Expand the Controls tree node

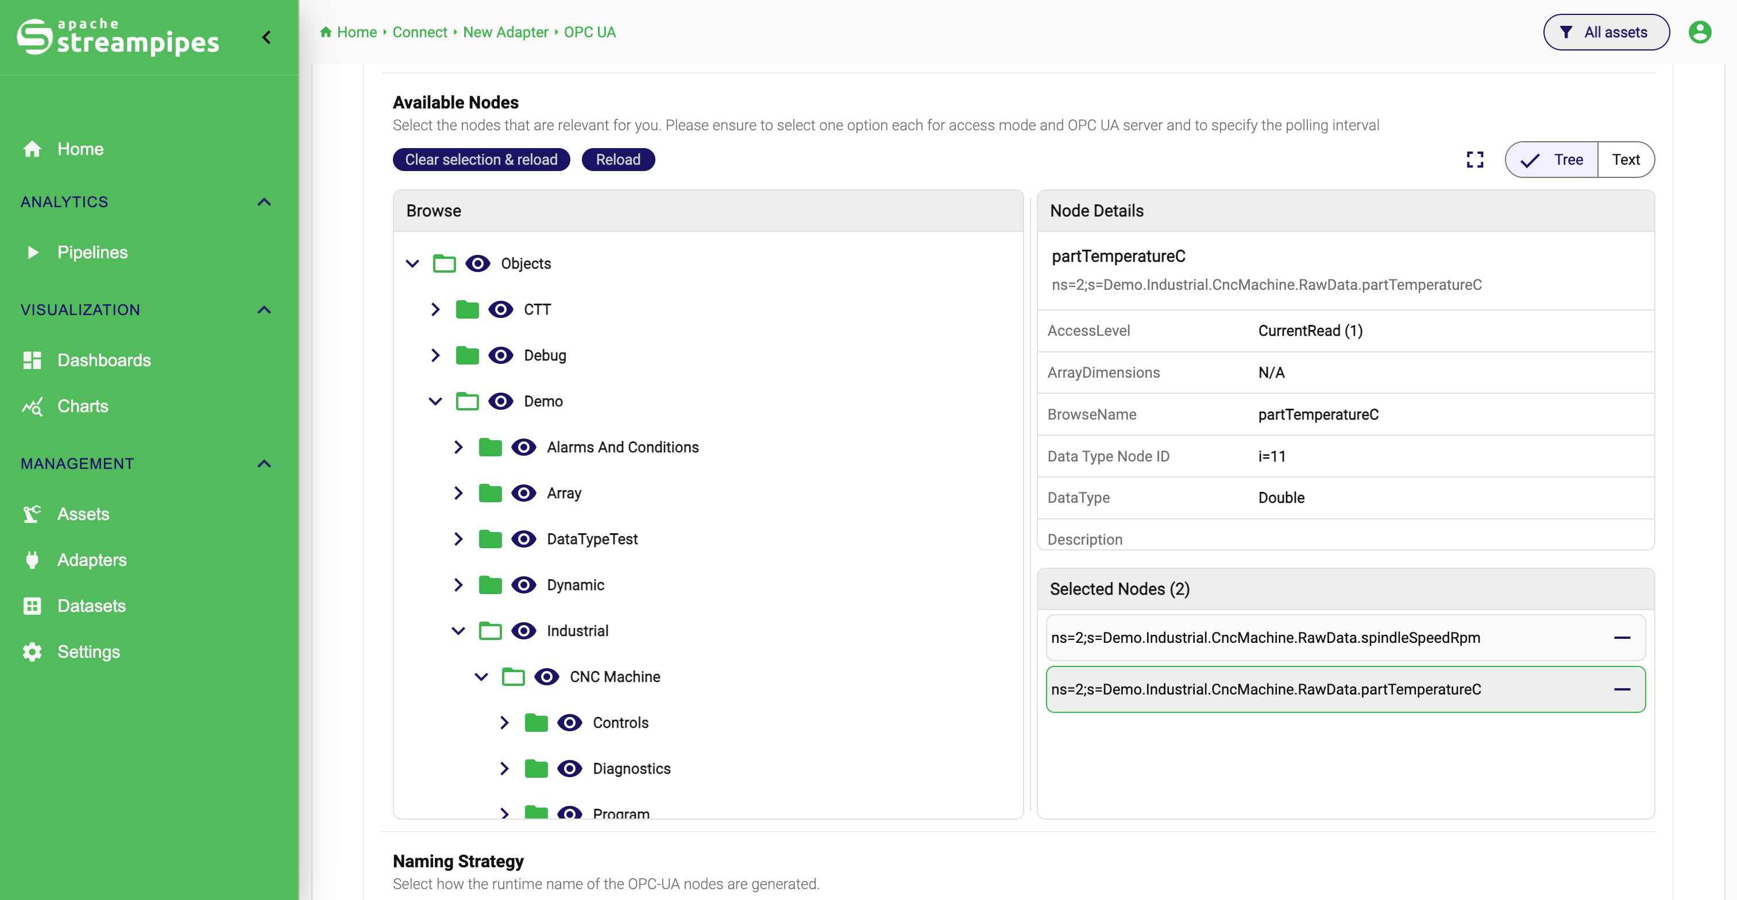(x=504, y=723)
